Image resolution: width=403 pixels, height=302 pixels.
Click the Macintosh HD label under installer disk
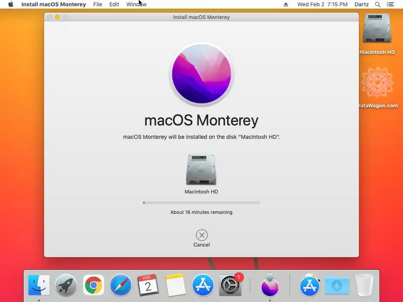[201, 192]
